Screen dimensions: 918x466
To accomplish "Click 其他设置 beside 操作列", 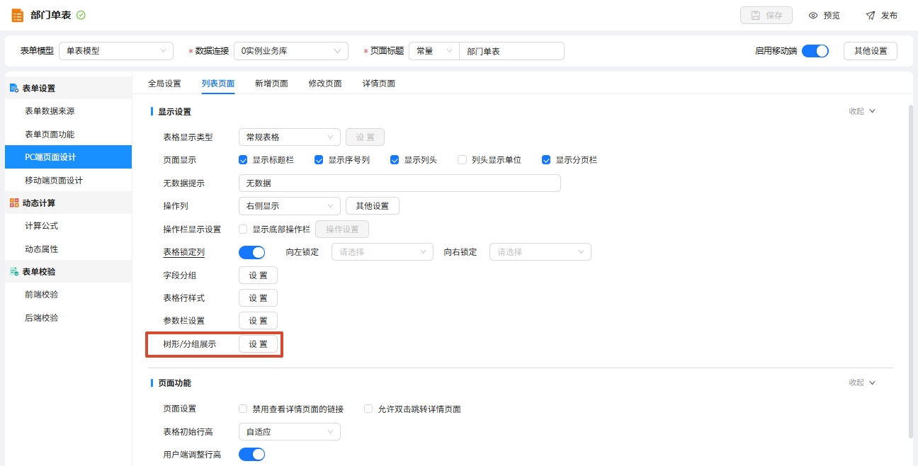I will coord(373,206).
